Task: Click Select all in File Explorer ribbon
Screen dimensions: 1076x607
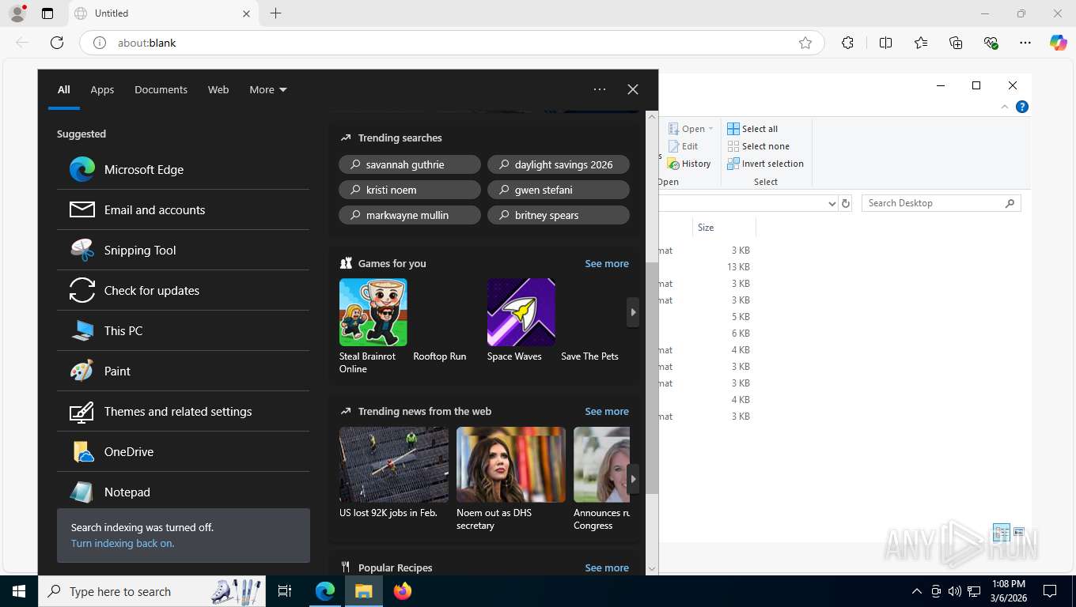Action: tap(752, 129)
